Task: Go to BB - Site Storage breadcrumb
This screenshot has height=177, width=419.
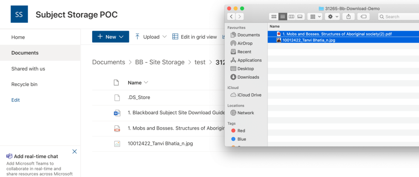Action: pos(160,62)
